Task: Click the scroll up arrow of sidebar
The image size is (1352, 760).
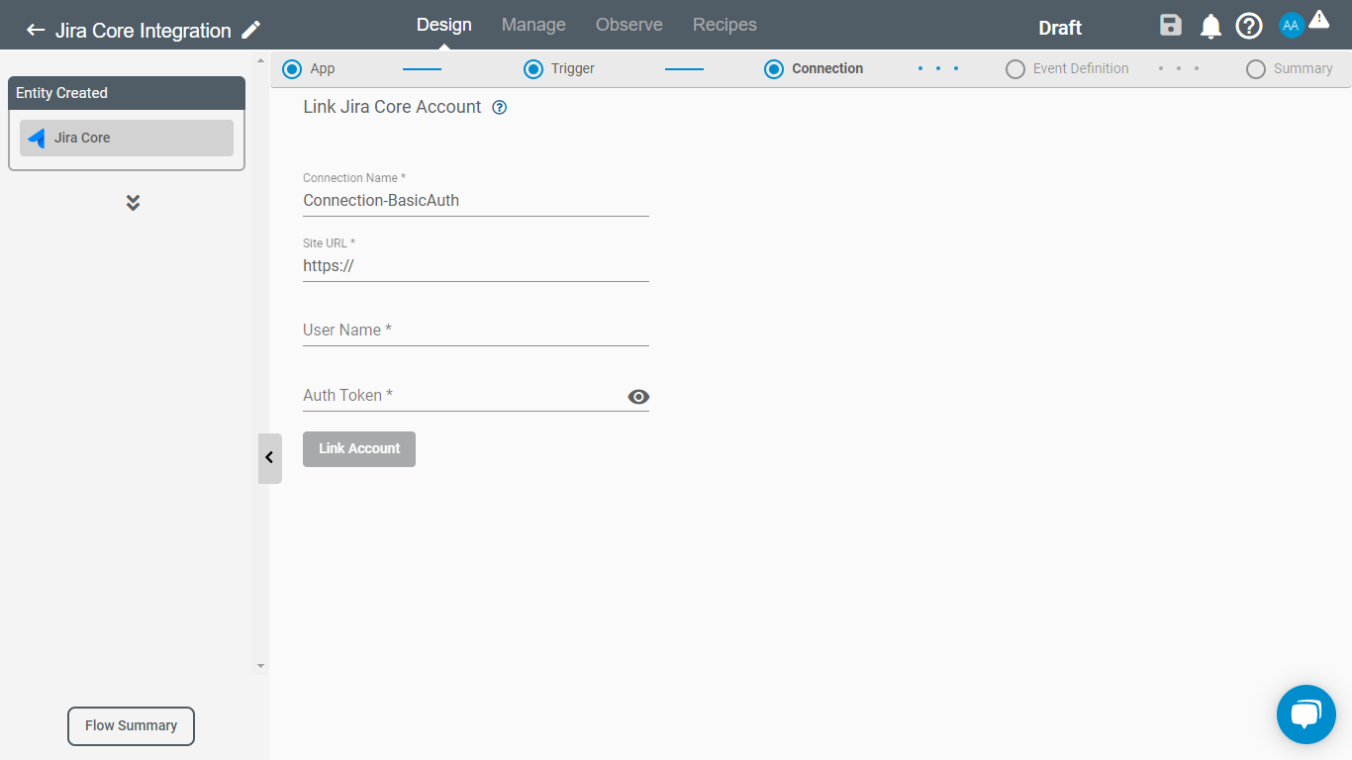Action: point(261,60)
